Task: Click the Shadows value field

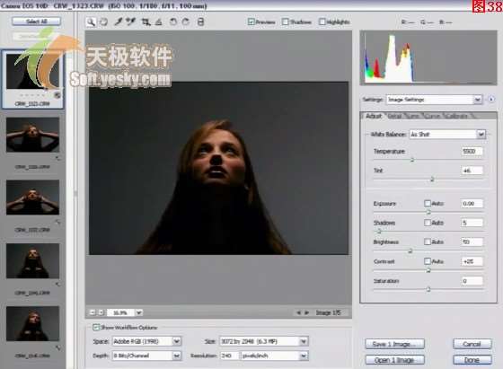Action: coord(472,223)
